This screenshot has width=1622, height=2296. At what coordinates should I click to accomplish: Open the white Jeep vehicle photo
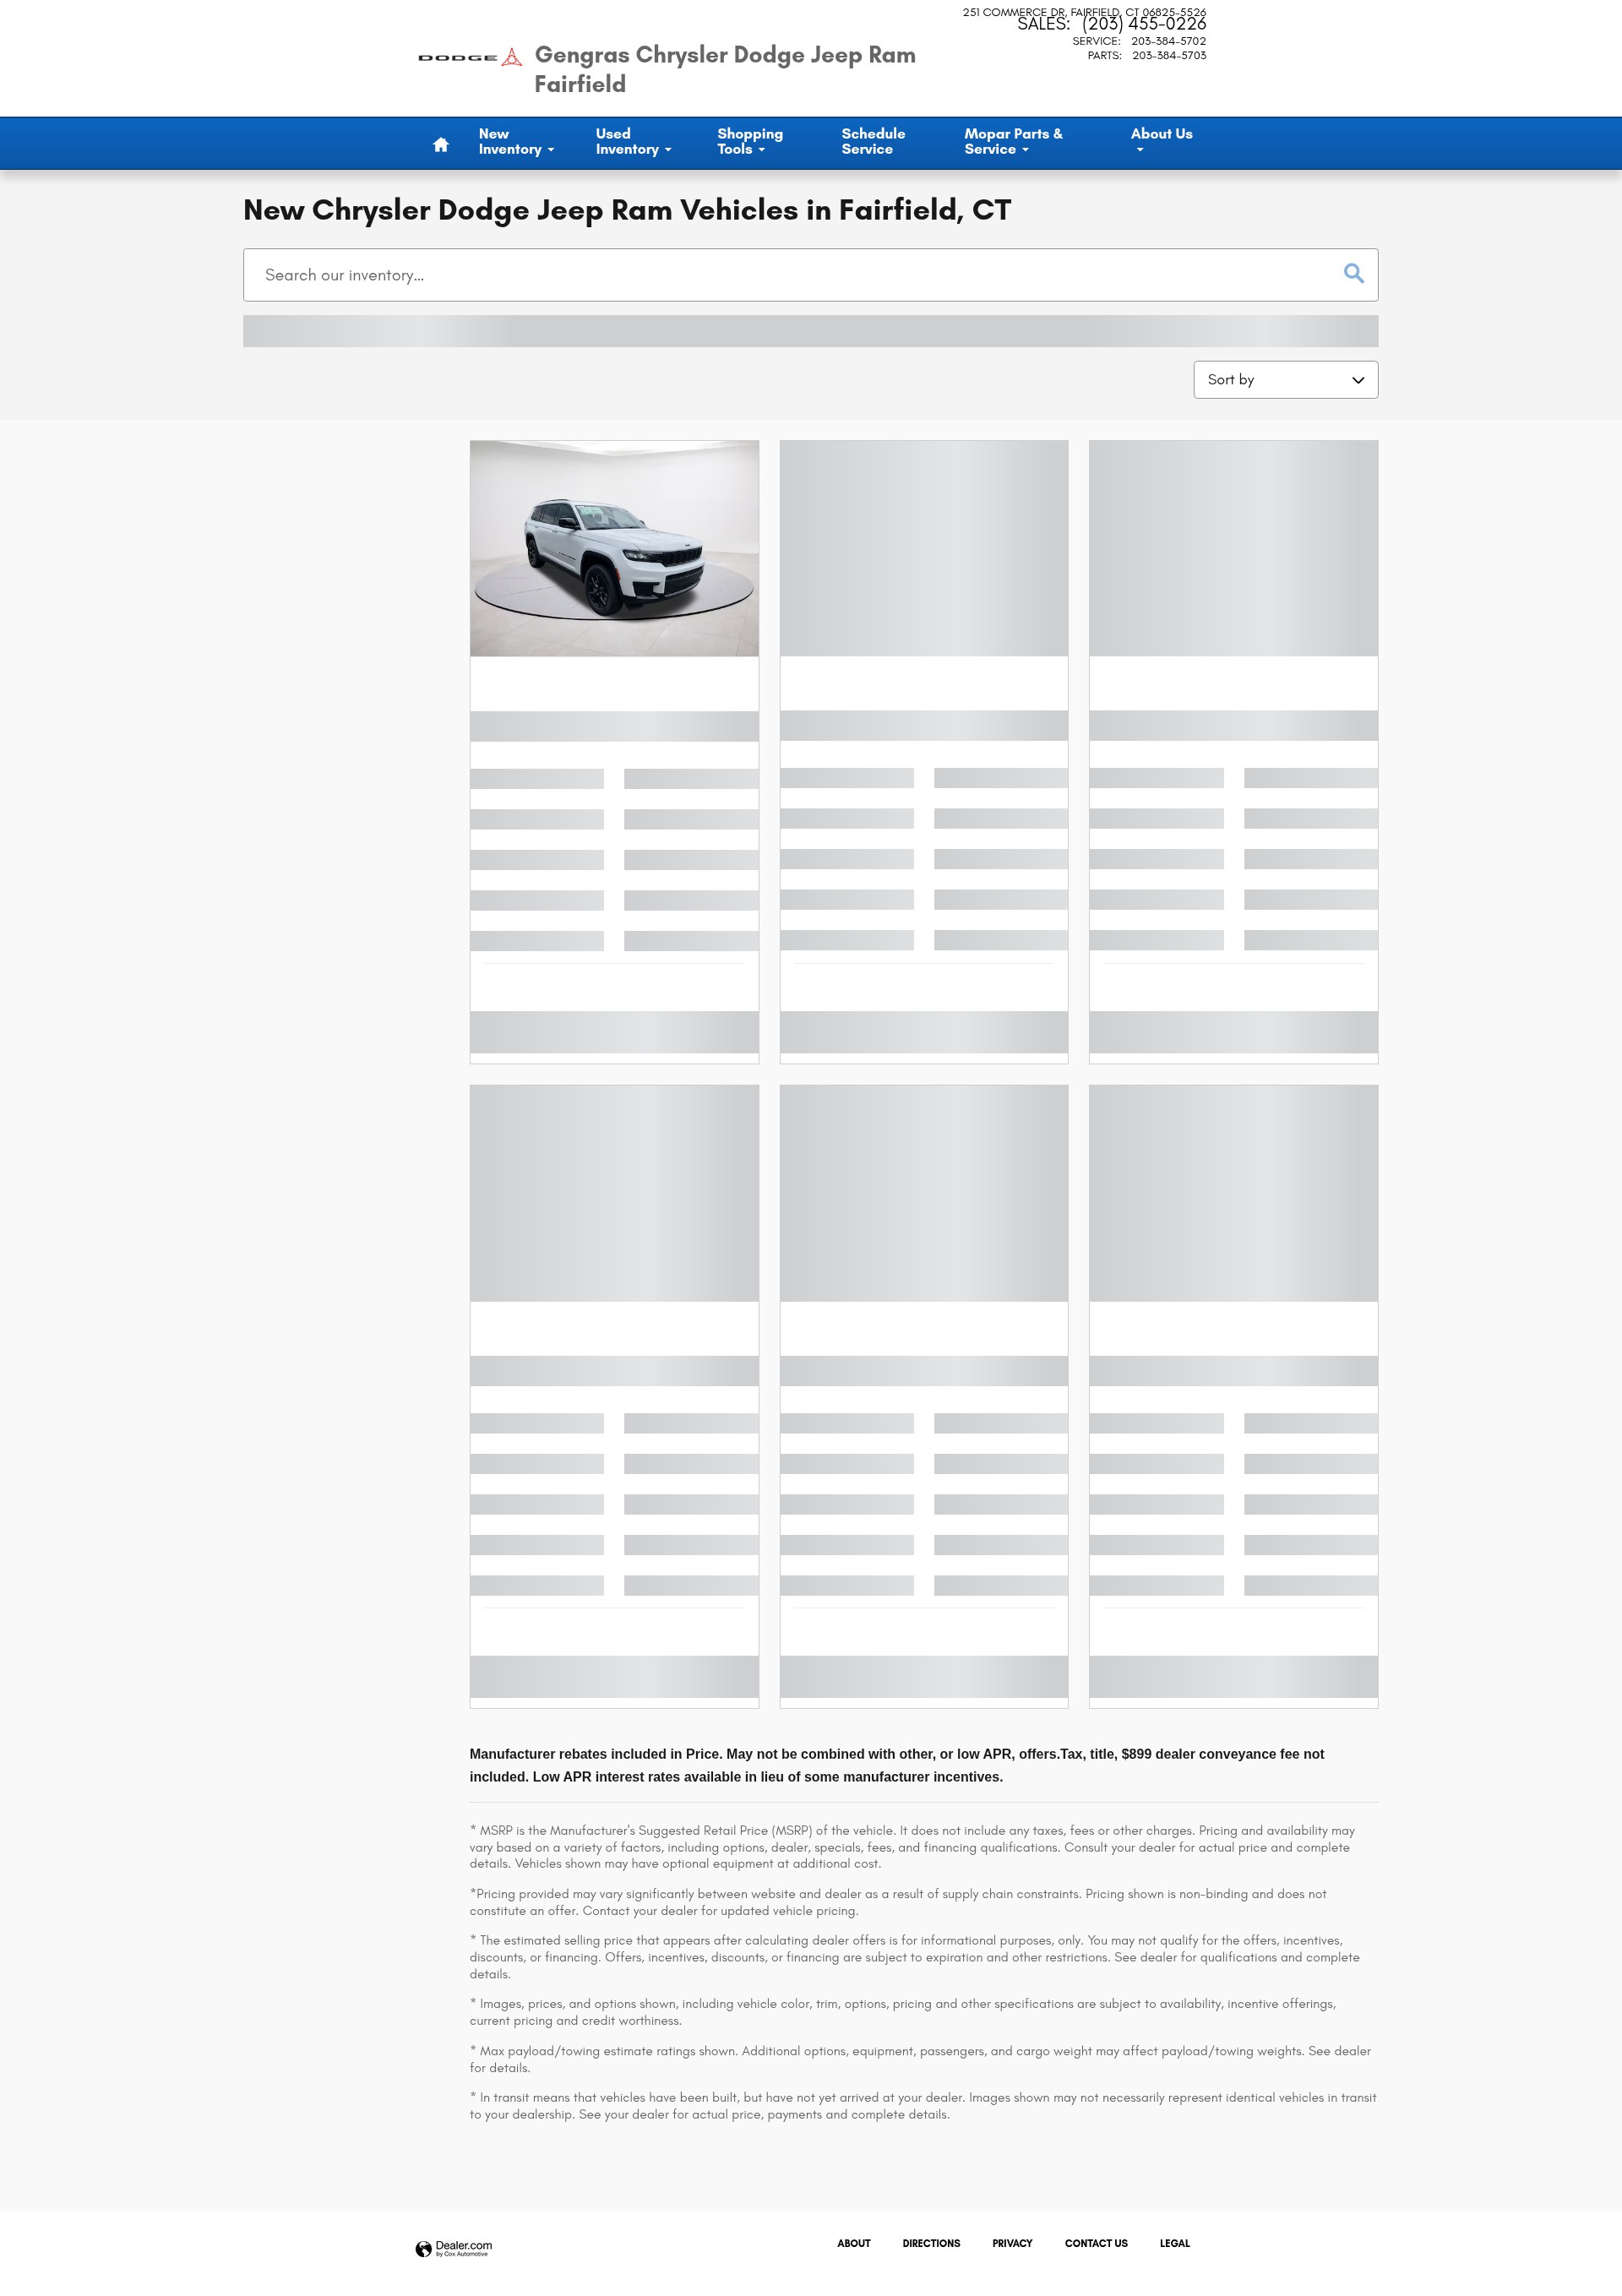click(614, 548)
